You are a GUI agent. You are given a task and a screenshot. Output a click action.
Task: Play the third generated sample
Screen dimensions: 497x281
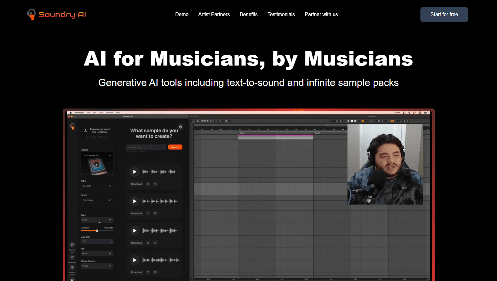coord(135,231)
